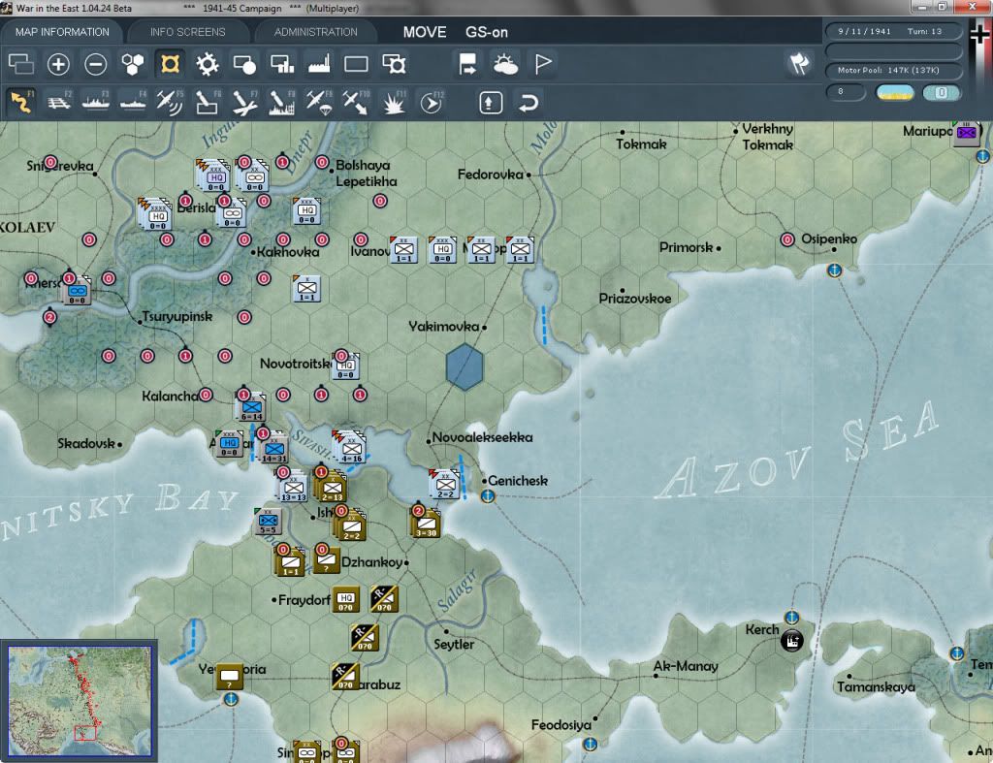993x763 pixels.
Task: Zoom out of the map
Action: (96, 64)
